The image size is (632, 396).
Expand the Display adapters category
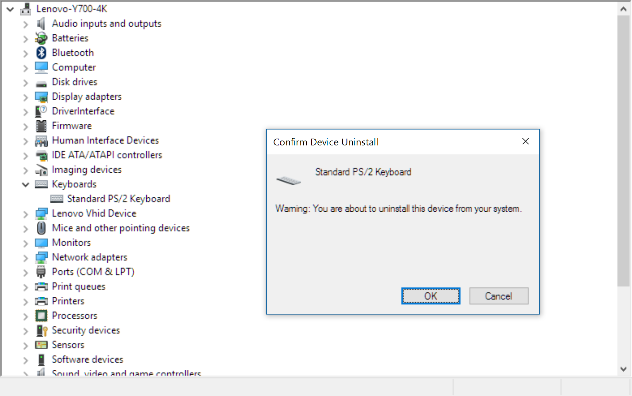click(x=26, y=97)
